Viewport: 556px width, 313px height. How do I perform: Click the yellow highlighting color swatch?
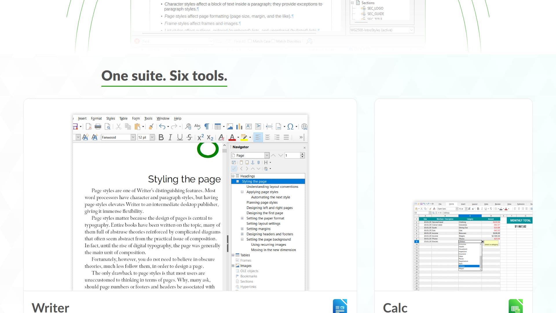click(244, 138)
